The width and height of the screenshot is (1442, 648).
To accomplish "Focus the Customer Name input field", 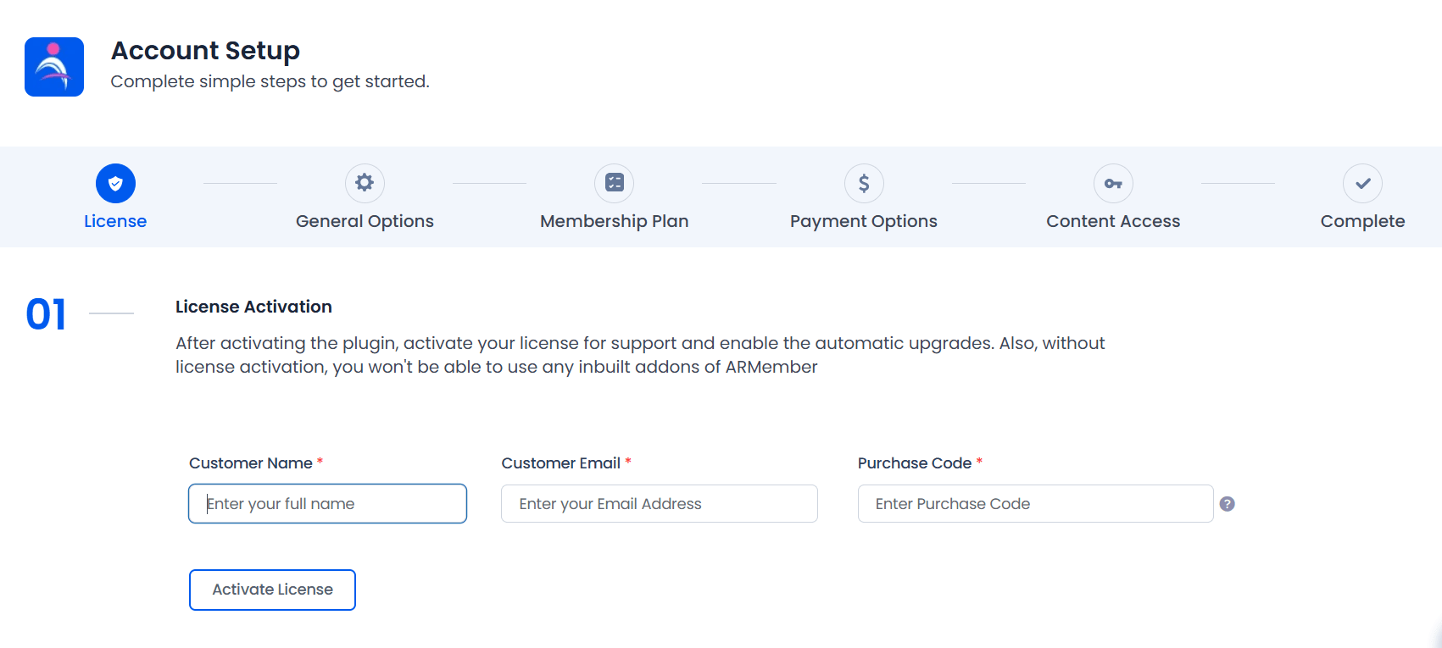I will tap(327, 503).
